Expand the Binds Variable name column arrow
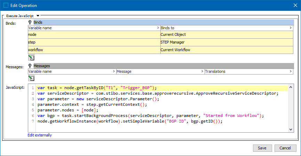This screenshot has height=156, width=301. (x=158, y=28)
